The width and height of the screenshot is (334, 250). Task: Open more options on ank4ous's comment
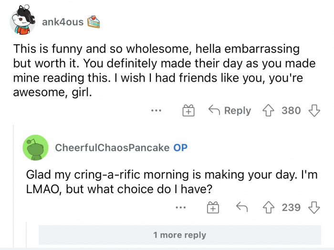pos(156,111)
